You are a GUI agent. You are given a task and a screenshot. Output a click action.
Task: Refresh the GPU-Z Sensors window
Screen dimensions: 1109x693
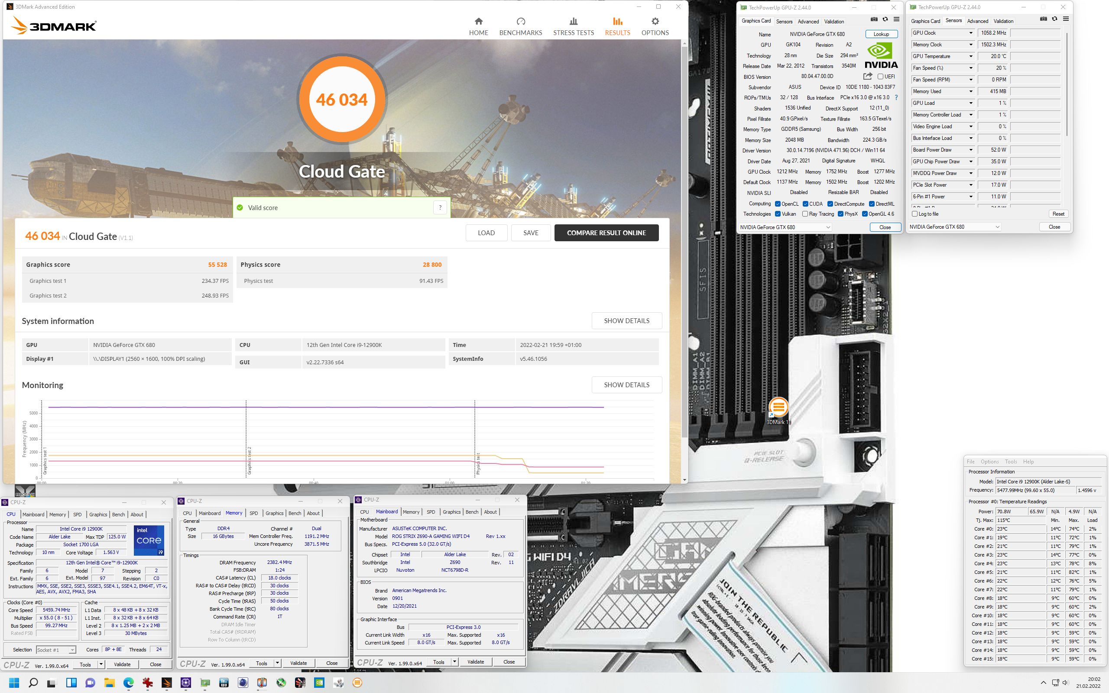click(x=1054, y=19)
